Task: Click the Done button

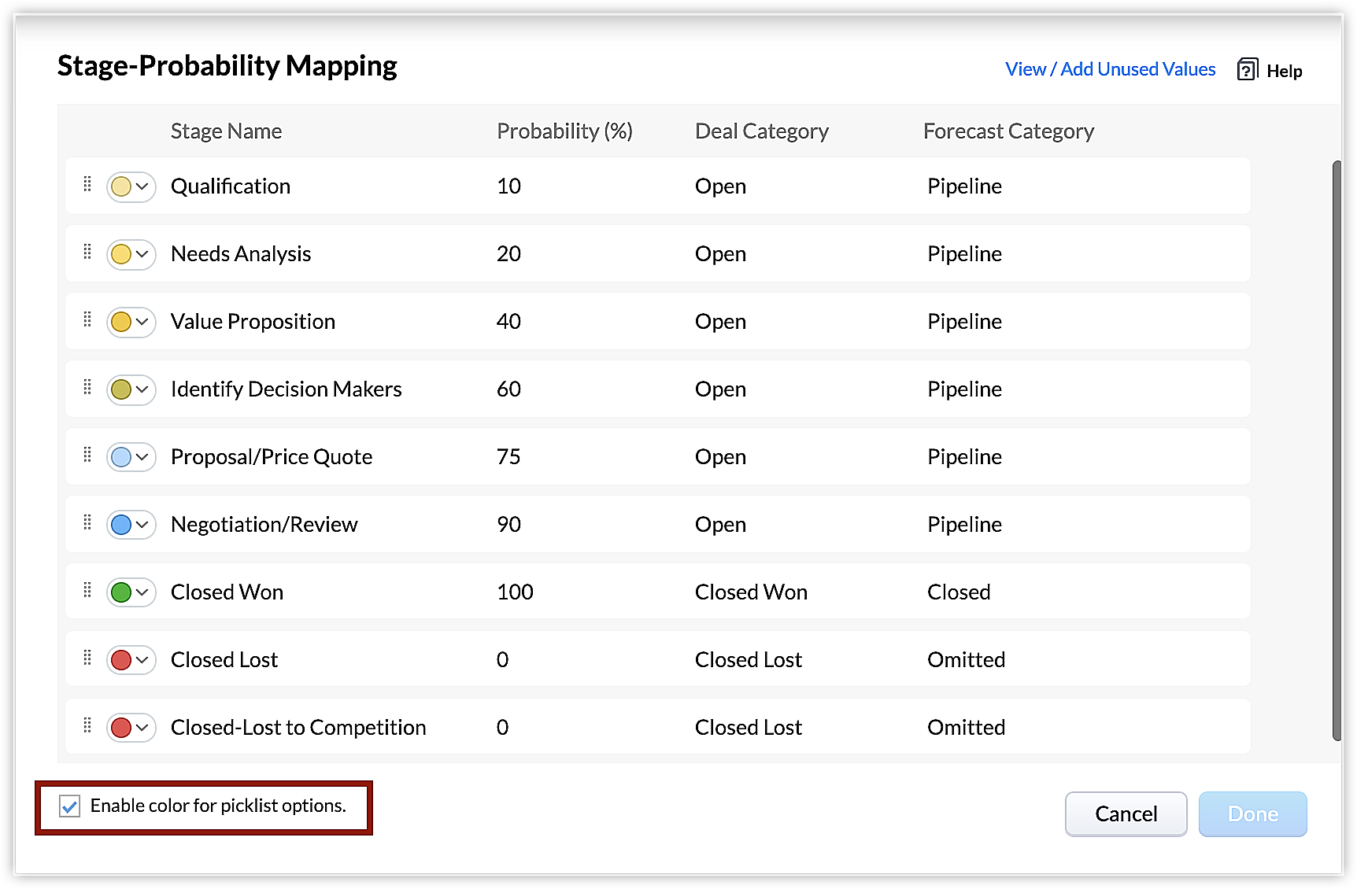Action: click(1252, 813)
